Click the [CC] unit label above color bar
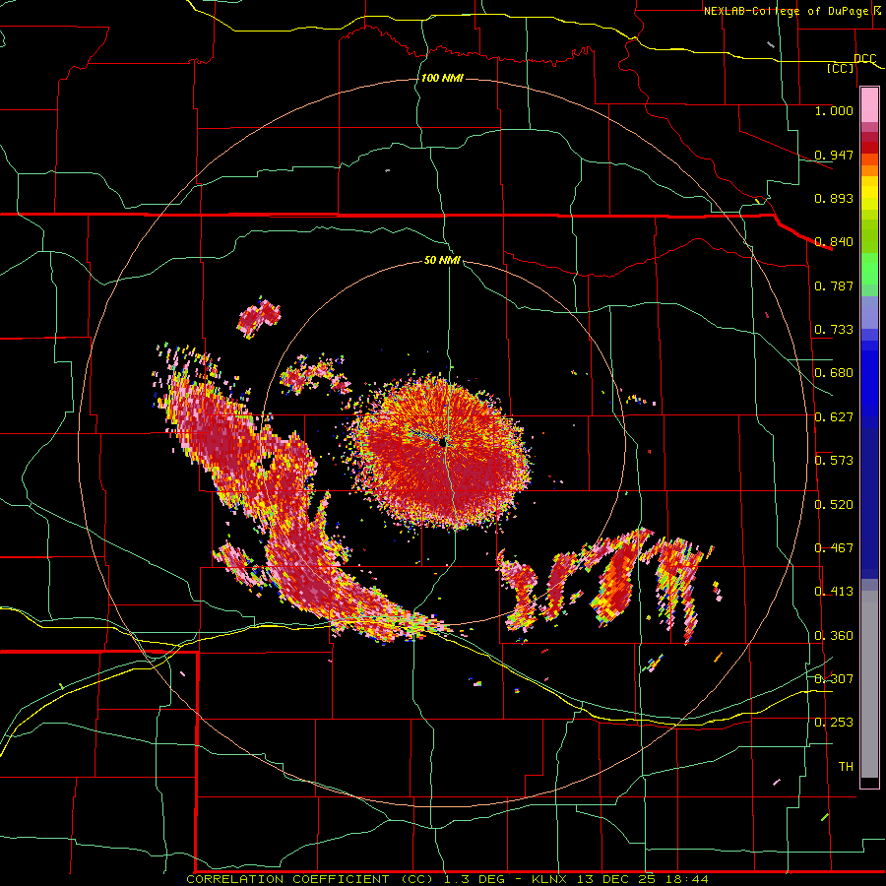 pos(840,68)
